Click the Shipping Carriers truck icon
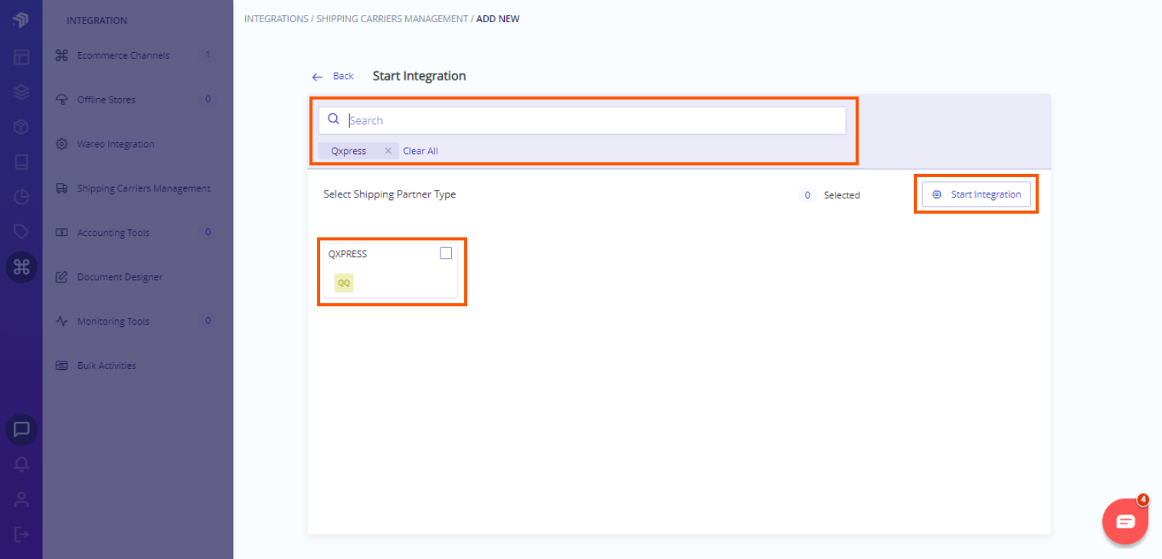This screenshot has height=559, width=1162. [x=62, y=188]
